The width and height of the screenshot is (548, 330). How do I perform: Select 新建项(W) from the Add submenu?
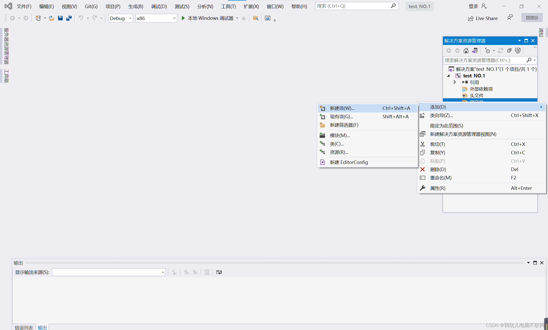342,108
